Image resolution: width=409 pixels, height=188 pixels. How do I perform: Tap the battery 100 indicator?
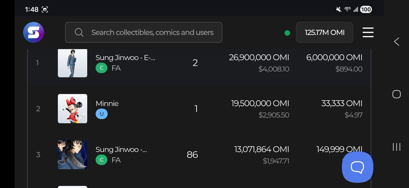(x=366, y=10)
